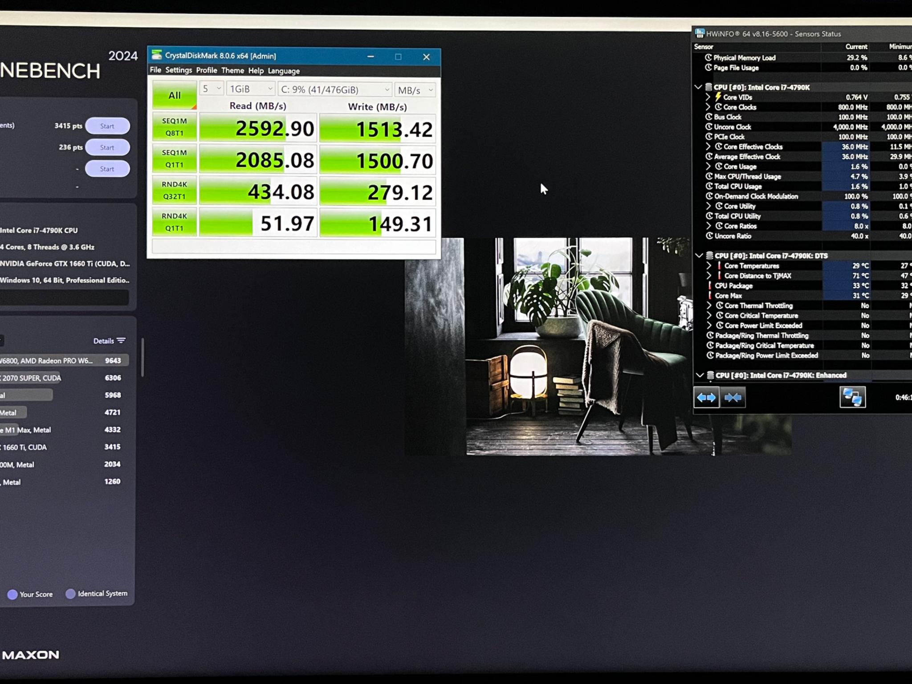
Task: Click the shrink columns arrows icon in HWiNFO
Action: click(733, 397)
